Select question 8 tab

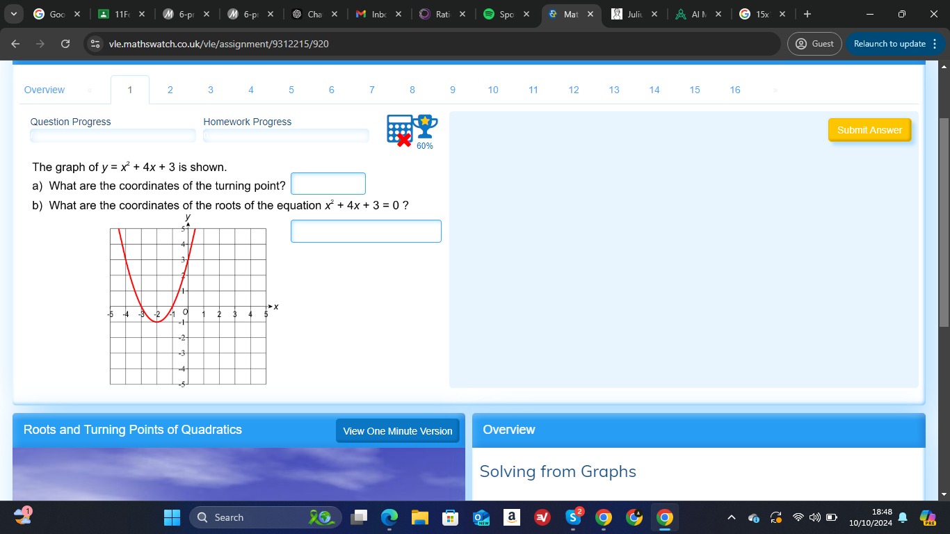click(x=412, y=90)
